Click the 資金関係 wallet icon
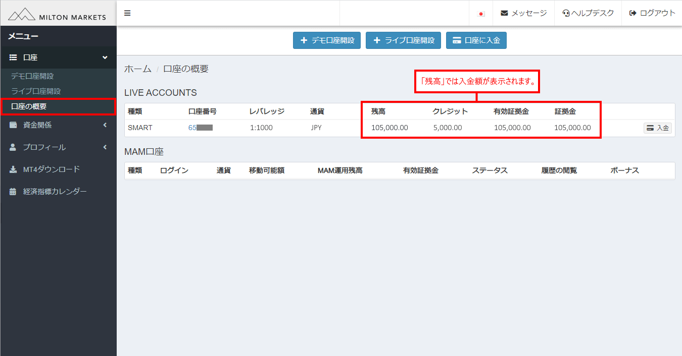The image size is (682, 356). [13, 125]
